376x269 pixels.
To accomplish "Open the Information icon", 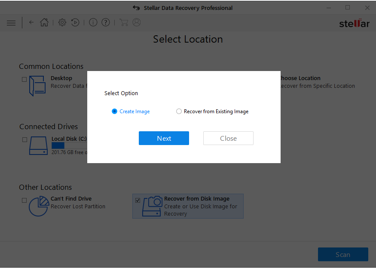I will [93, 22].
